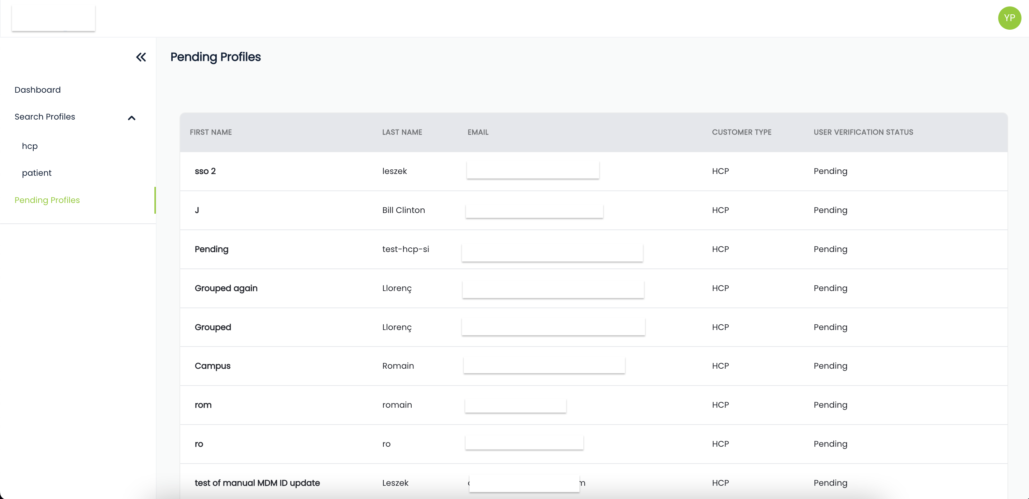The image size is (1029, 499).
Task: Sort by Last Name column header
Action: click(402, 132)
